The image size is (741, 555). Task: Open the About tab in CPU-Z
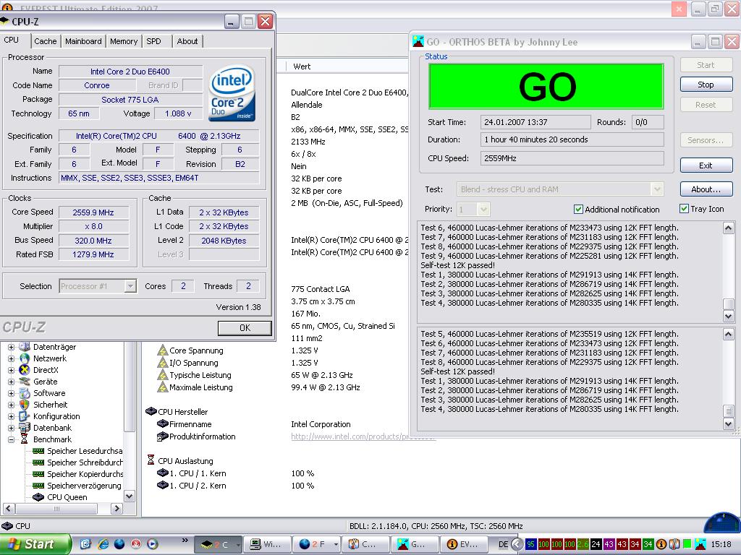pos(187,41)
